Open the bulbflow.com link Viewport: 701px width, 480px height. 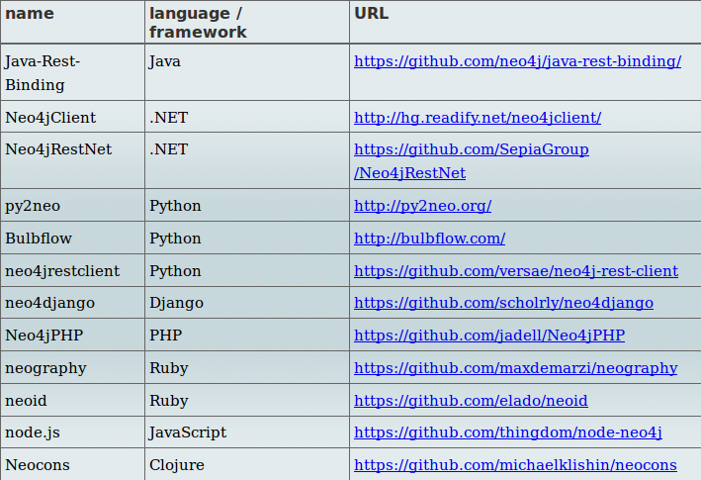pos(430,239)
